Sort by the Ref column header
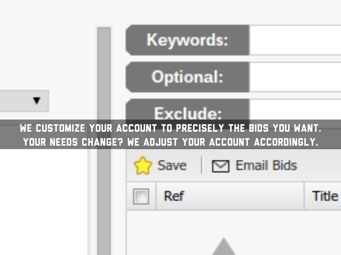This screenshot has width=341, height=255. point(230,196)
